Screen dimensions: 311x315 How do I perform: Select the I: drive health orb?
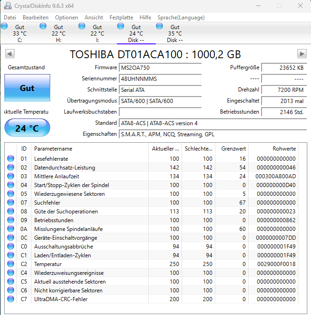tap(82, 26)
